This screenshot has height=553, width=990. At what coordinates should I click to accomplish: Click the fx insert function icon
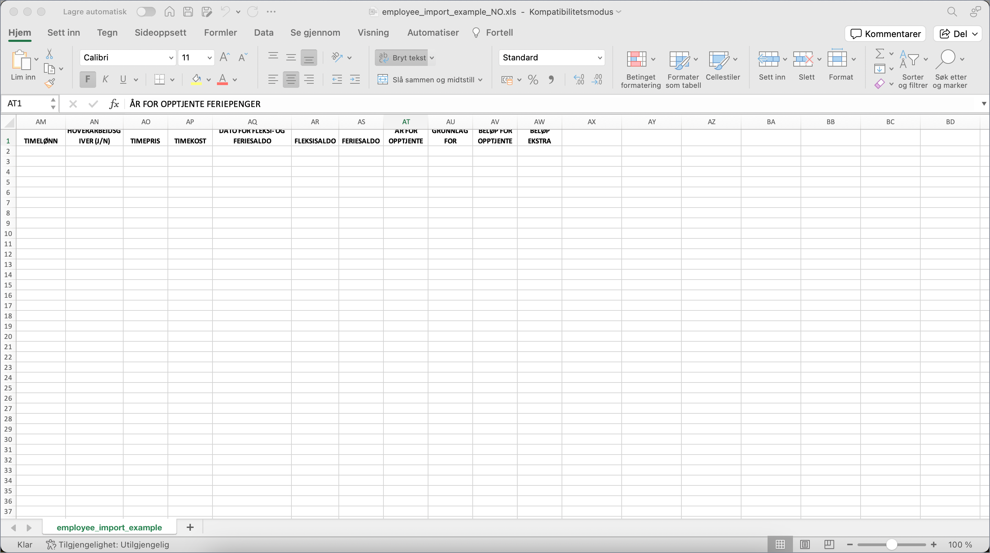pyautogui.click(x=114, y=104)
